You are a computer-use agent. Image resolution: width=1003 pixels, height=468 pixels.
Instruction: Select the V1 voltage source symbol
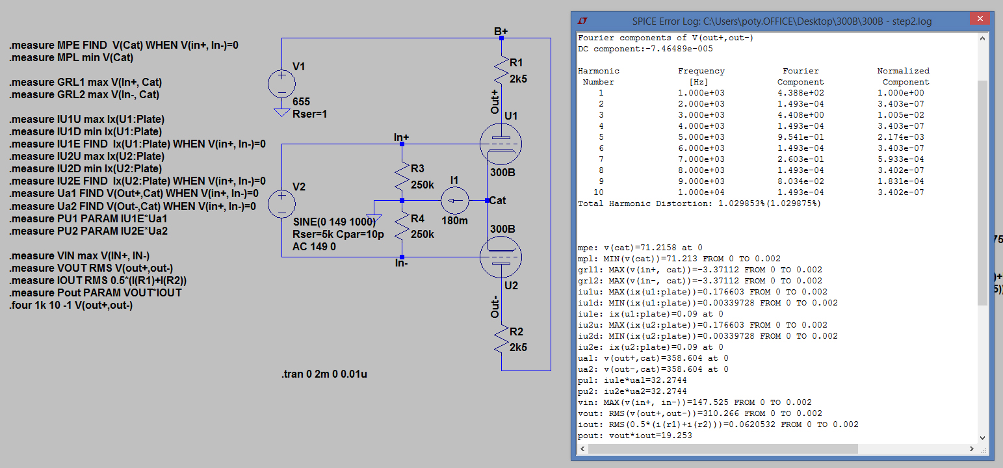[281, 84]
